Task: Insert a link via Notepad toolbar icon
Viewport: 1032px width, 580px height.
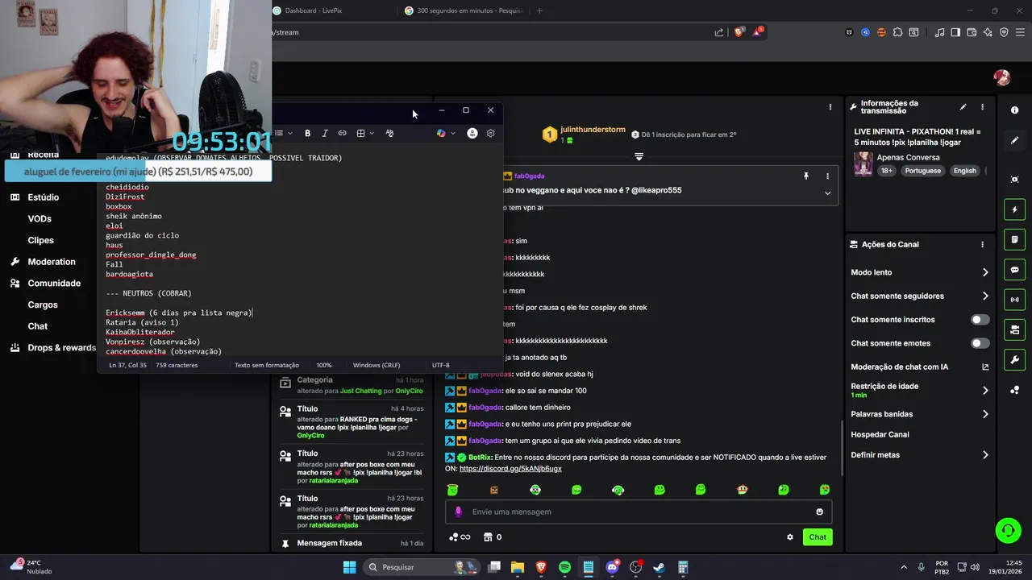Action: 342,133
